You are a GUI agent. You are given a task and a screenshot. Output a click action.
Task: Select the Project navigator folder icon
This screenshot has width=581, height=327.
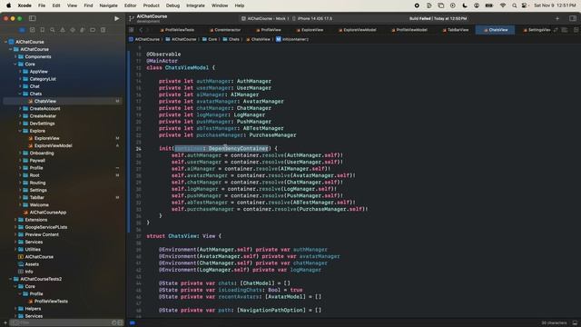[x=22, y=30]
